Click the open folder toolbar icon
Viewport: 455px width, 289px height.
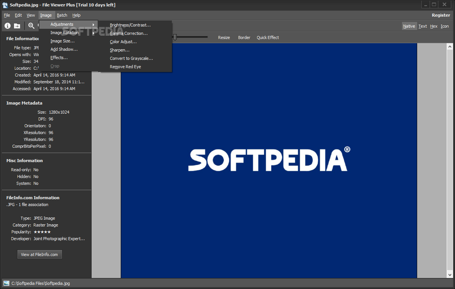[x=17, y=26]
